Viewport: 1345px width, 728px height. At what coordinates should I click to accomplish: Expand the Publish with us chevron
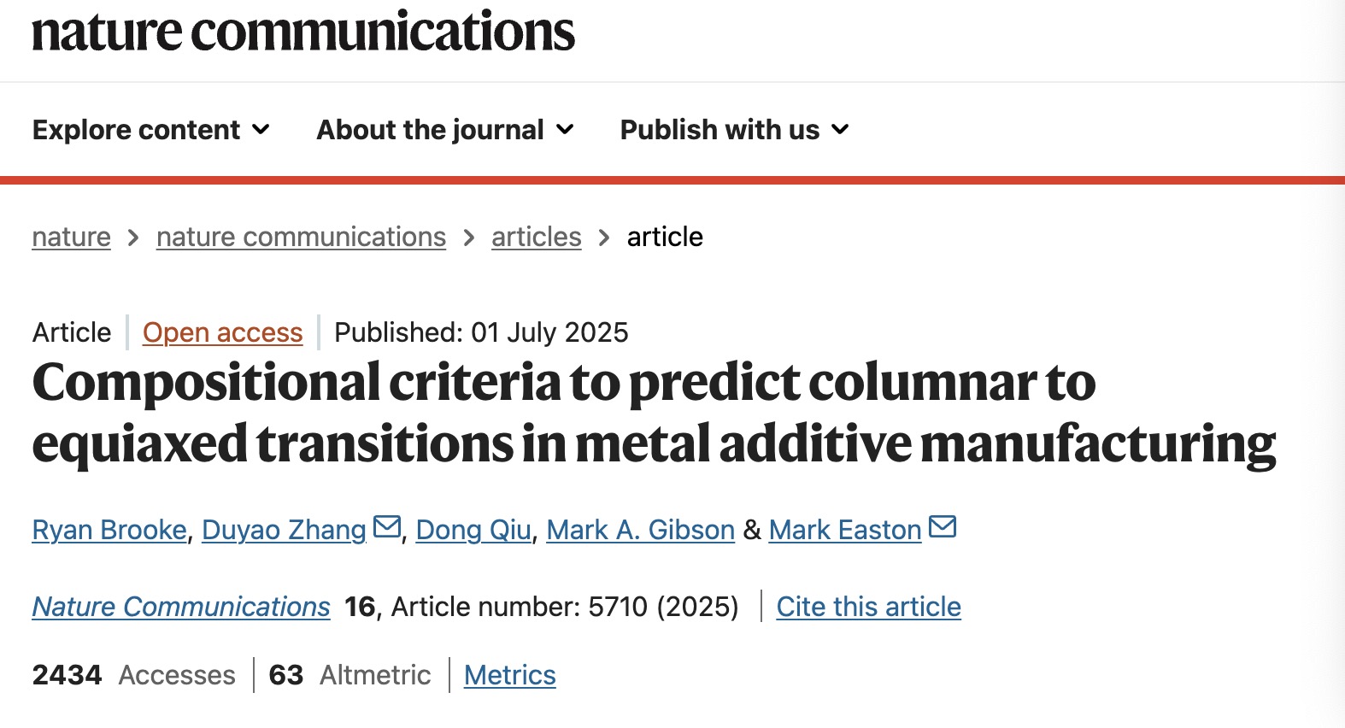click(x=841, y=130)
